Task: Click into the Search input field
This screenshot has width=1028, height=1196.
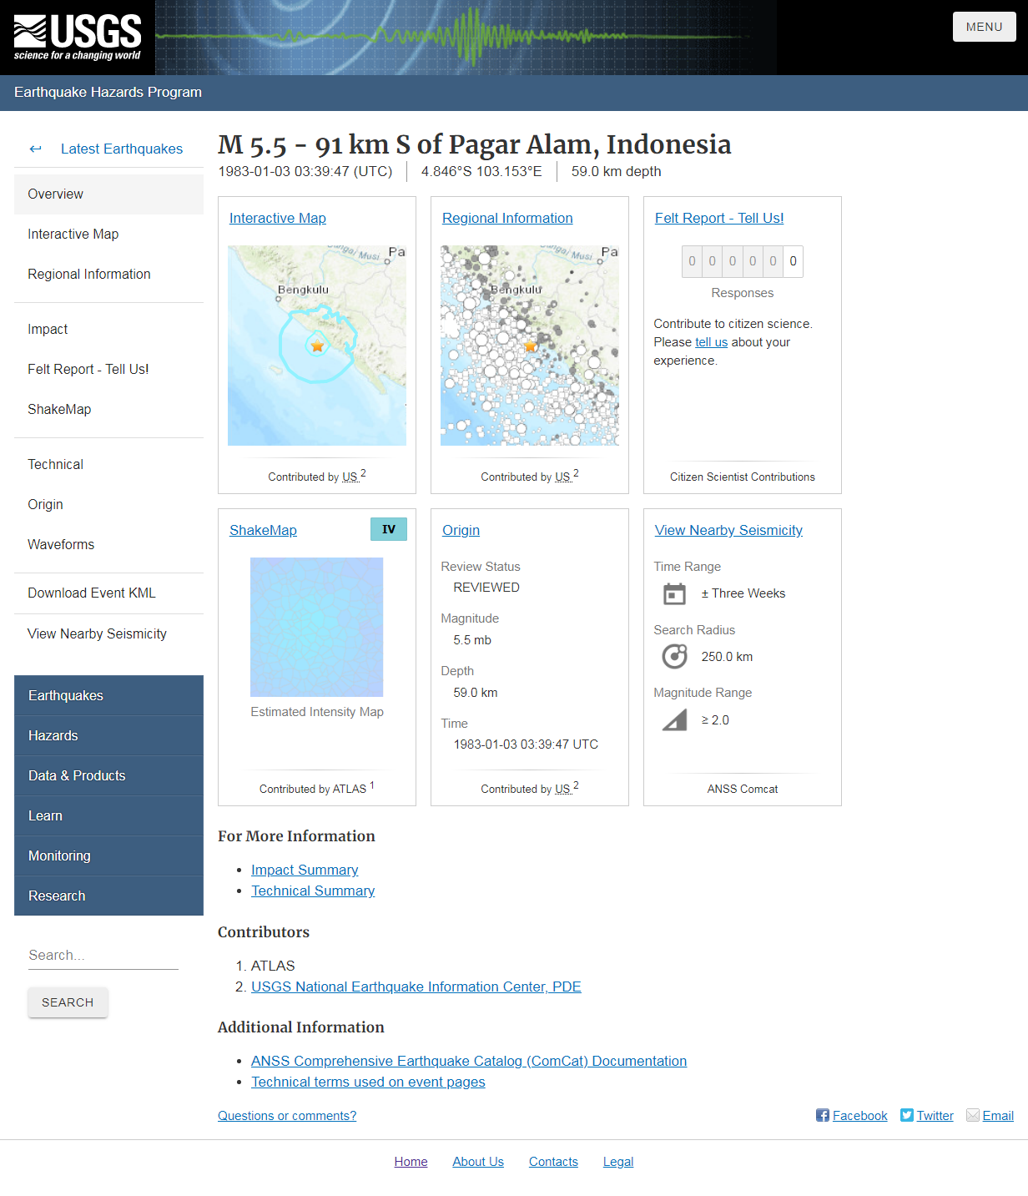Action: pyautogui.click(x=103, y=955)
